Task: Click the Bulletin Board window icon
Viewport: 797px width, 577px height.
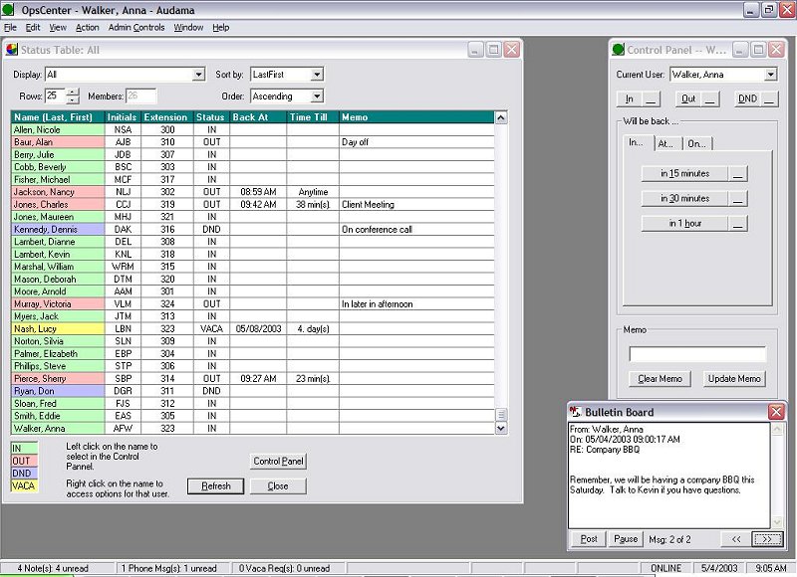Action: coord(576,412)
